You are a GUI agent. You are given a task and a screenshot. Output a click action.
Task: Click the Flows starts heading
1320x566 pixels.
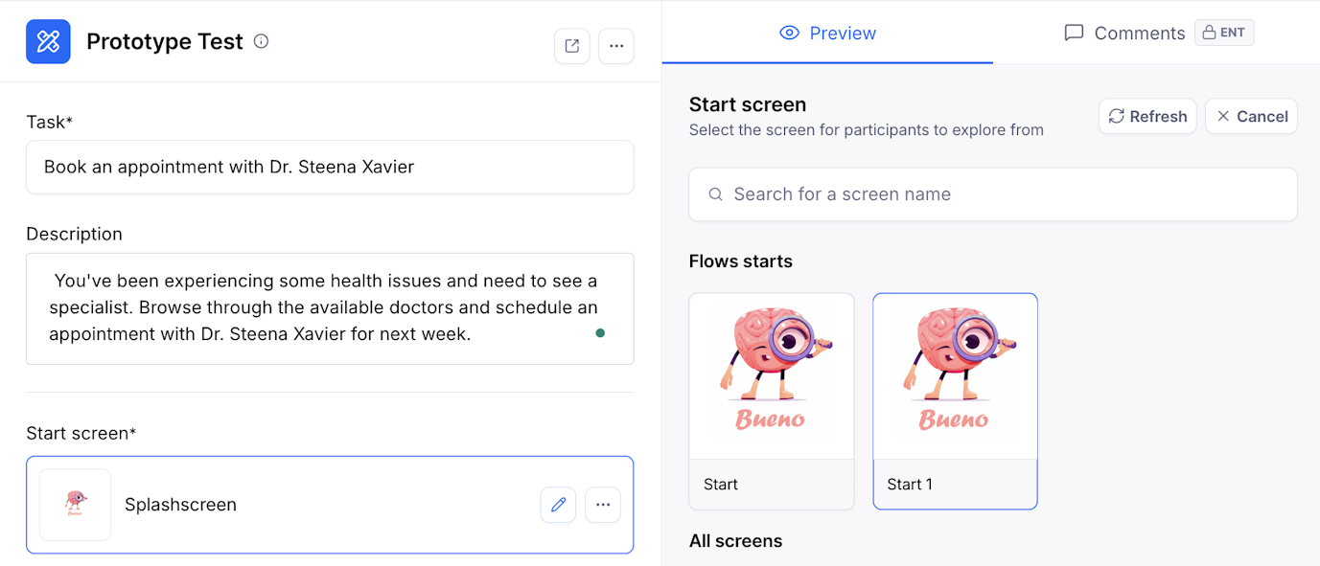741,261
